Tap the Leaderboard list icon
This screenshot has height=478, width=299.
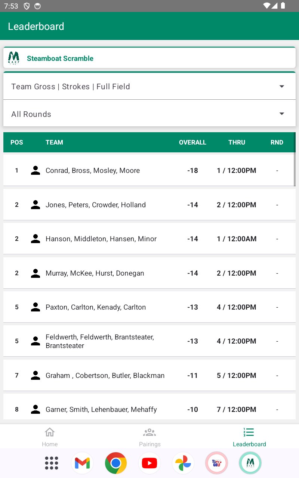(249, 432)
